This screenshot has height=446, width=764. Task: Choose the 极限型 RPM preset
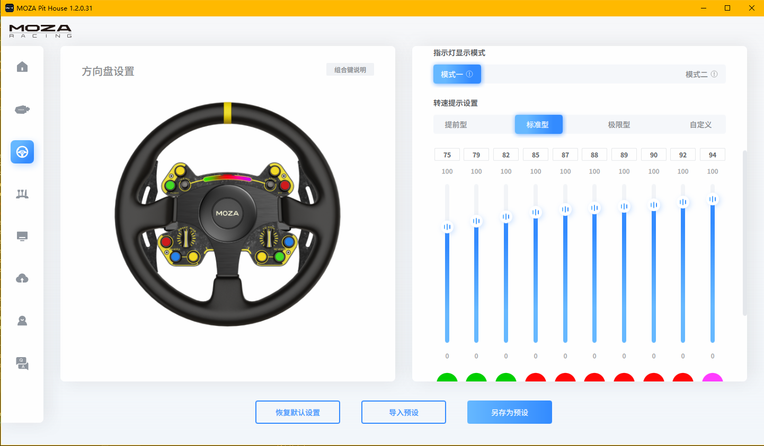[x=619, y=125]
